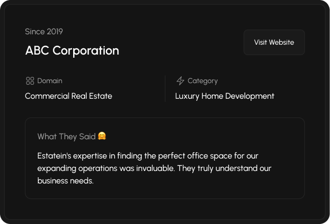The image size is (330, 224).
Task: Click the Visit Website button
Action: [274, 43]
